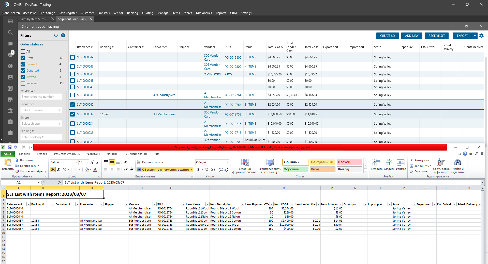Uncheck the row checkbox for SLT-0000040
Screen dimensions: 488x264
coord(72,105)
